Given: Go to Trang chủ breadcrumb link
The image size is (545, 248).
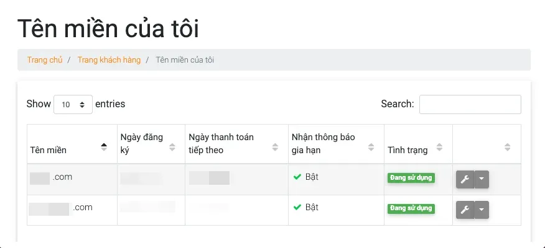Looking at the screenshot, I should [x=45, y=60].
